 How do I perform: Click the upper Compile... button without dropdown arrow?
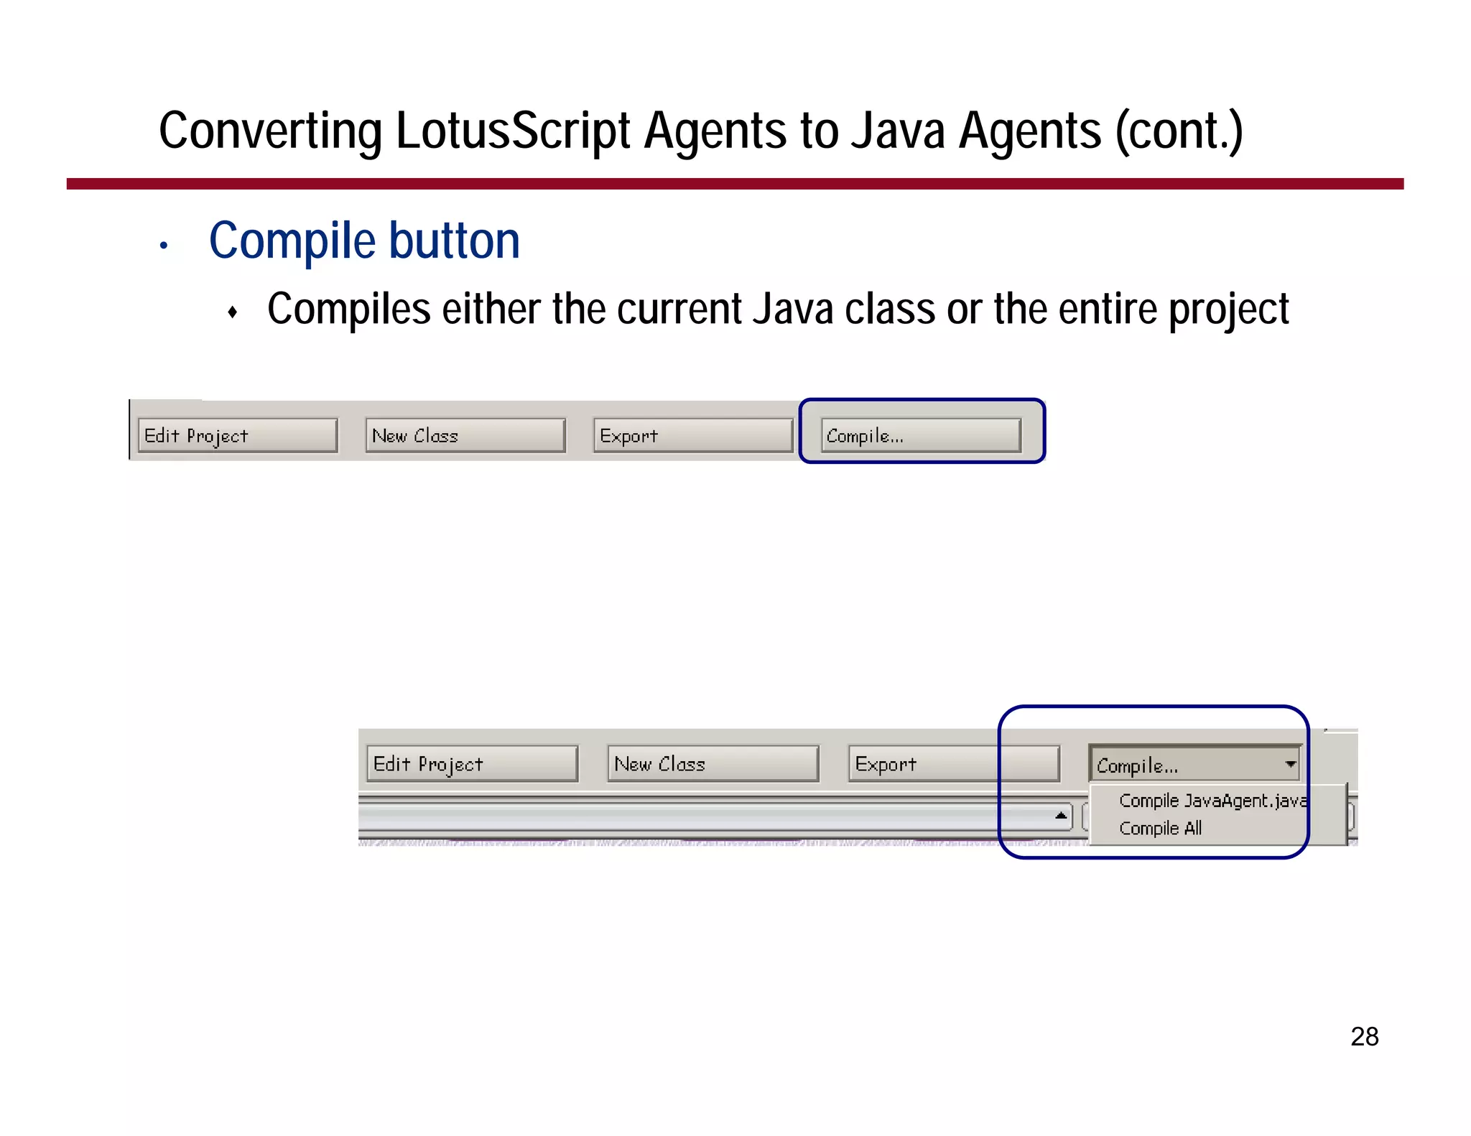[921, 435]
